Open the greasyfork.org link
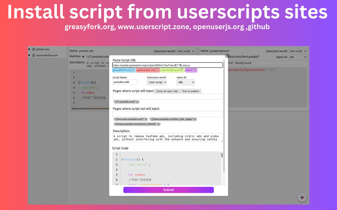 click(x=124, y=70)
